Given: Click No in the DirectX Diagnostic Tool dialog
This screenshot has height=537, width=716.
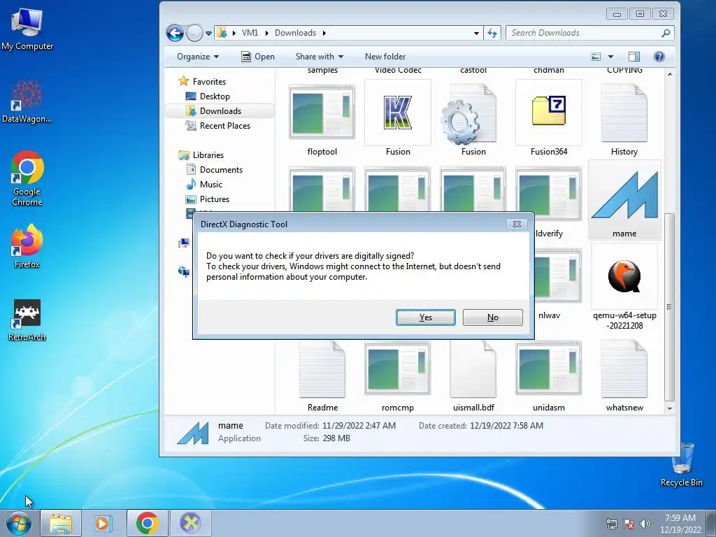Looking at the screenshot, I should click(x=492, y=317).
